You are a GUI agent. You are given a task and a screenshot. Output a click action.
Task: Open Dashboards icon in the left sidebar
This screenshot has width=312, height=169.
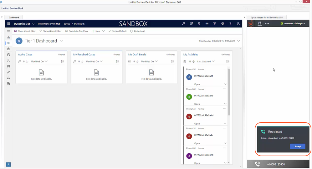pos(8,43)
